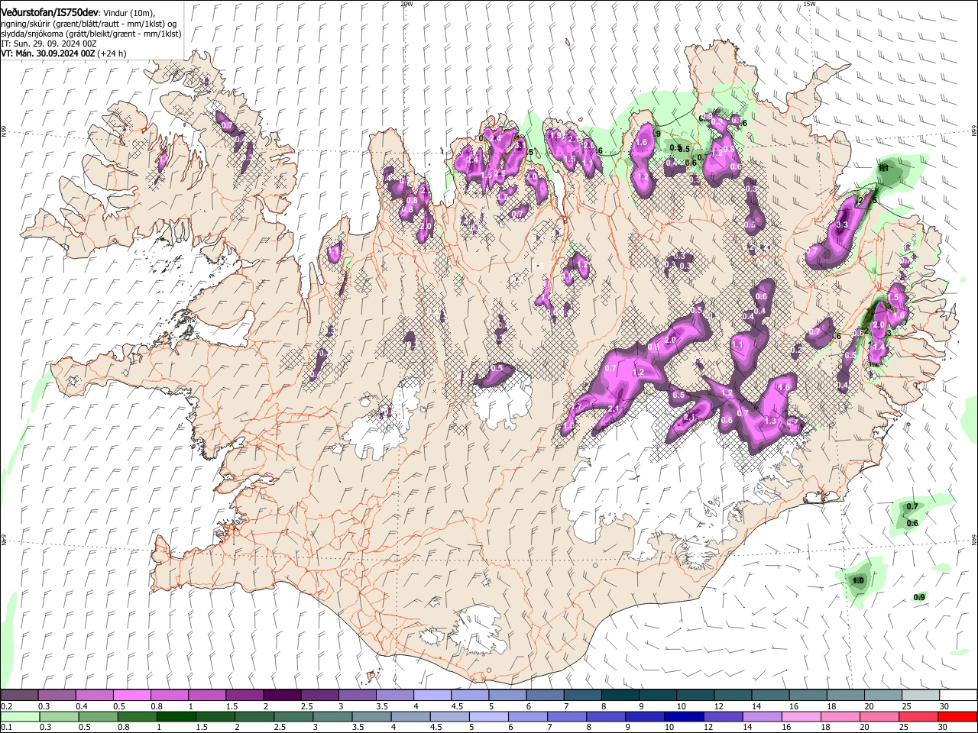Pick the snow scale swatch between 1 and 1.5
Screen dimensions: 978x733
coord(206,695)
